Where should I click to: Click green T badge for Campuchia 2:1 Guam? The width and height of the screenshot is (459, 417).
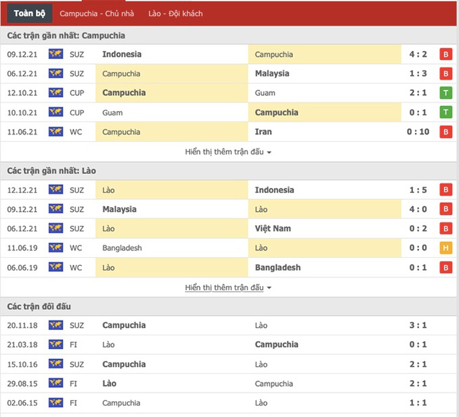pos(446,93)
